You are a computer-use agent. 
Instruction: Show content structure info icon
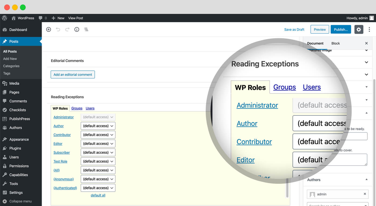(77, 29)
